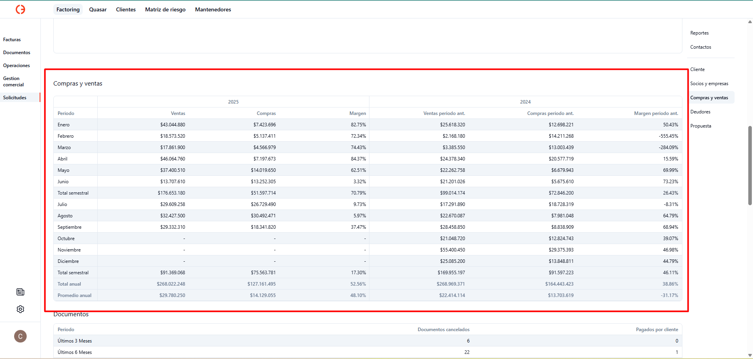The height and width of the screenshot is (359, 753).
Task: Open Matriz de riesgo
Action: click(x=165, y=9)
